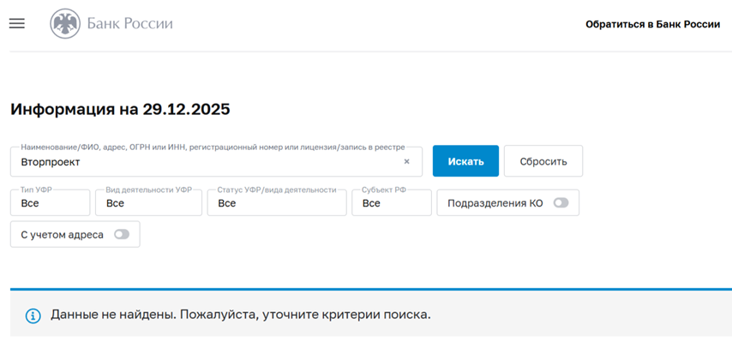Click the Bank of Russia eagle emblem
This screenshot has width=732, height=355.
tap(64, 24)
